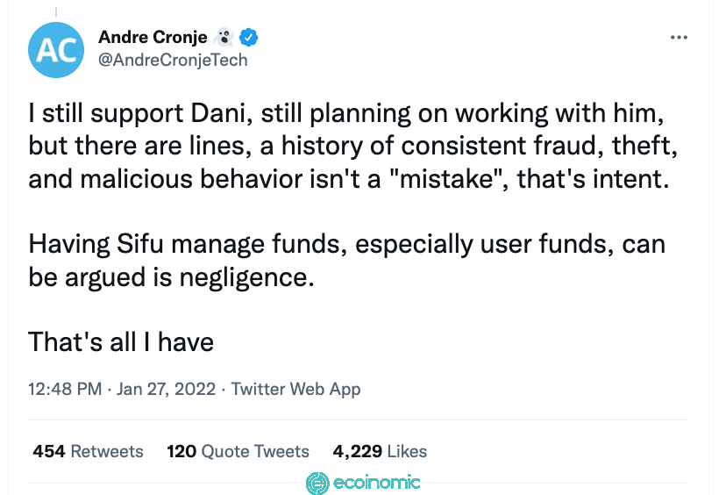Click the thread connector line above avatar
Image resolution: width=726 pixels, height=495 pixels.
pyautogui.click(x=56, y=11)
